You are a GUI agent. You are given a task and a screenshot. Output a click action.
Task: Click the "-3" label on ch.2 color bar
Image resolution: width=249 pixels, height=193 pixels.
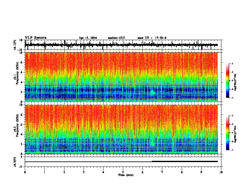(x=232, y=116)
